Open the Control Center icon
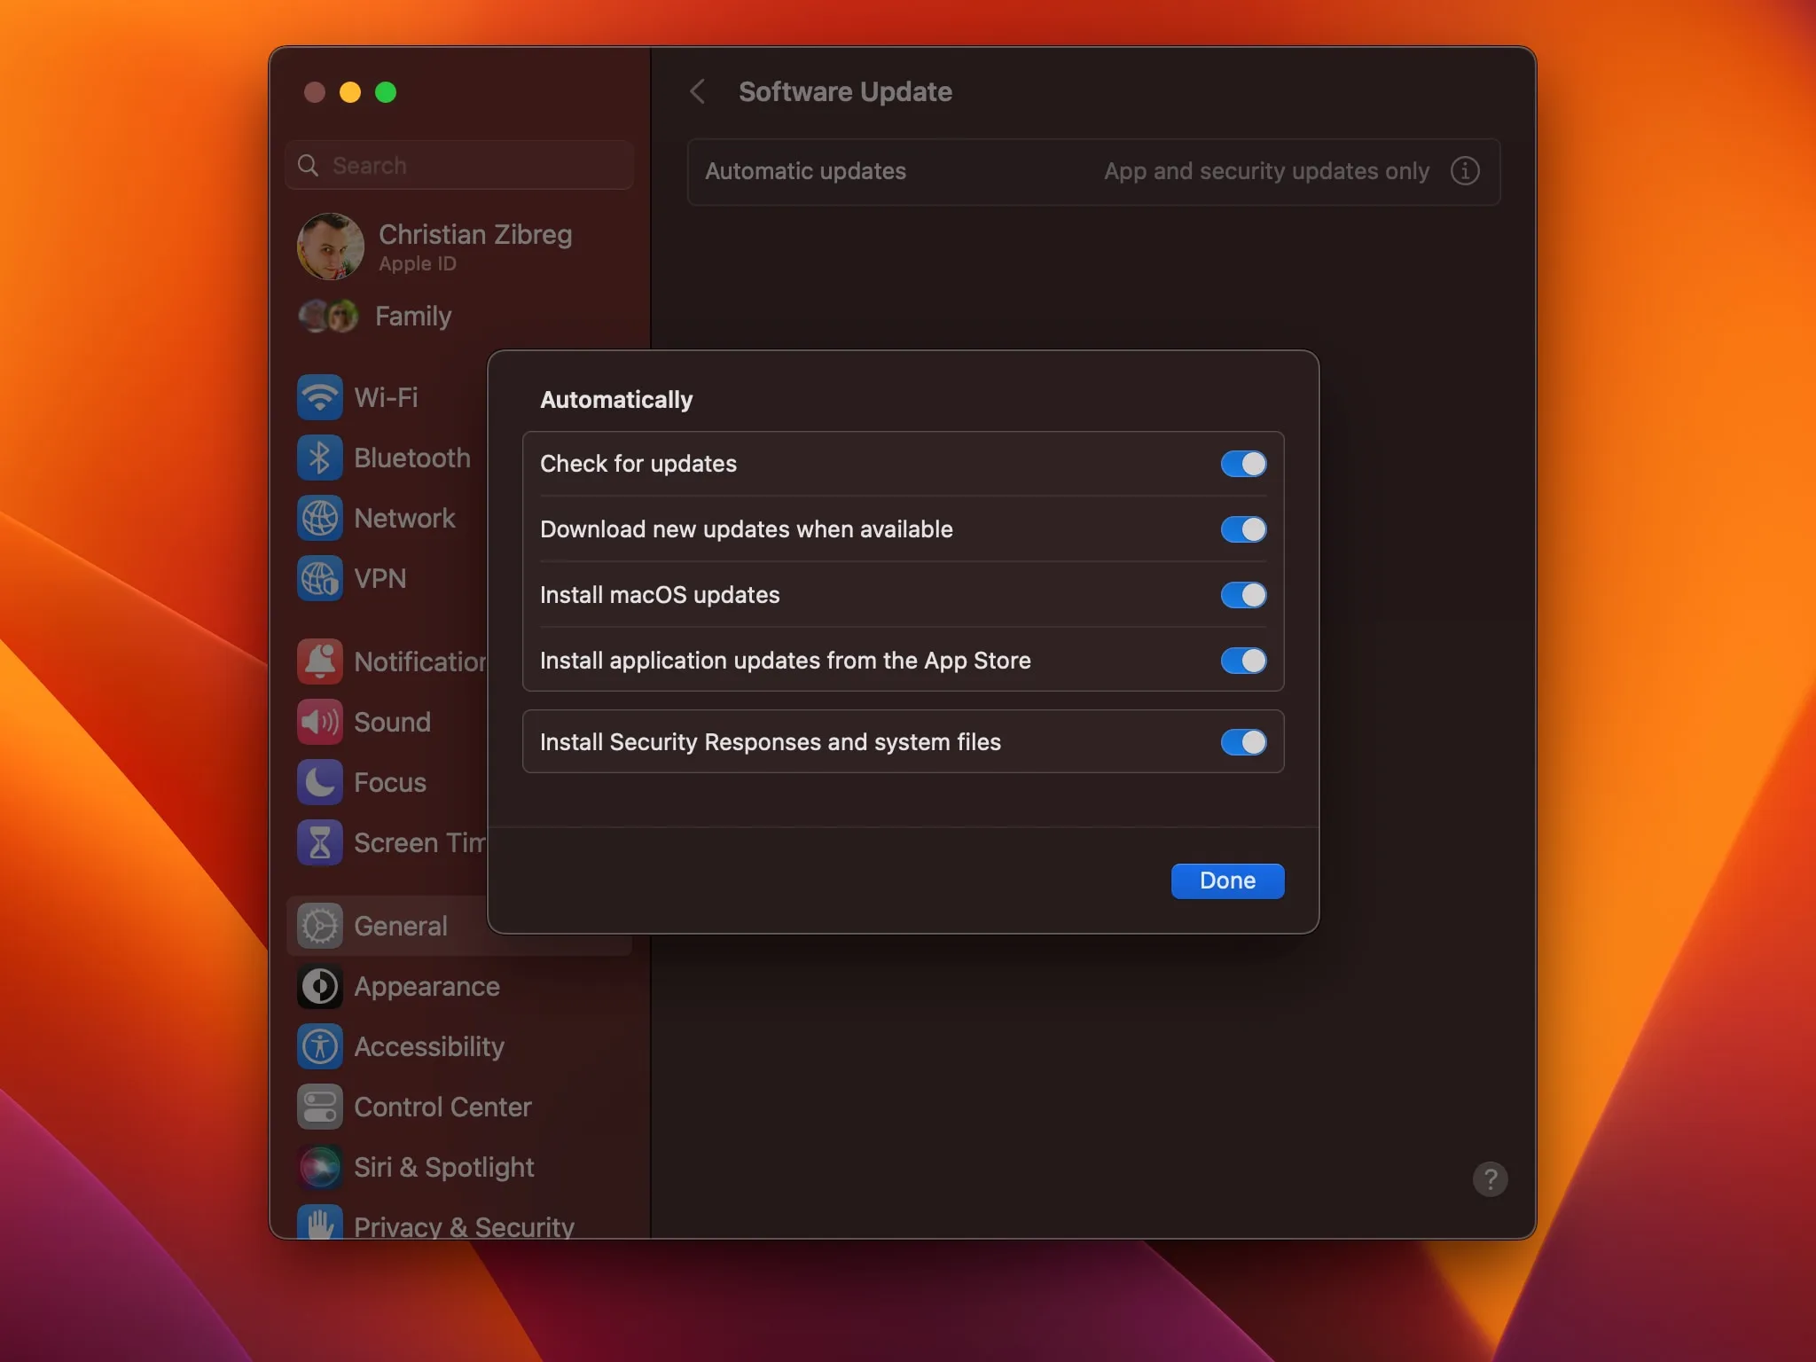 pos(319,1107)
